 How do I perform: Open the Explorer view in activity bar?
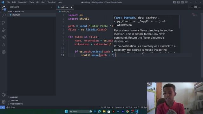coord(3,8)
